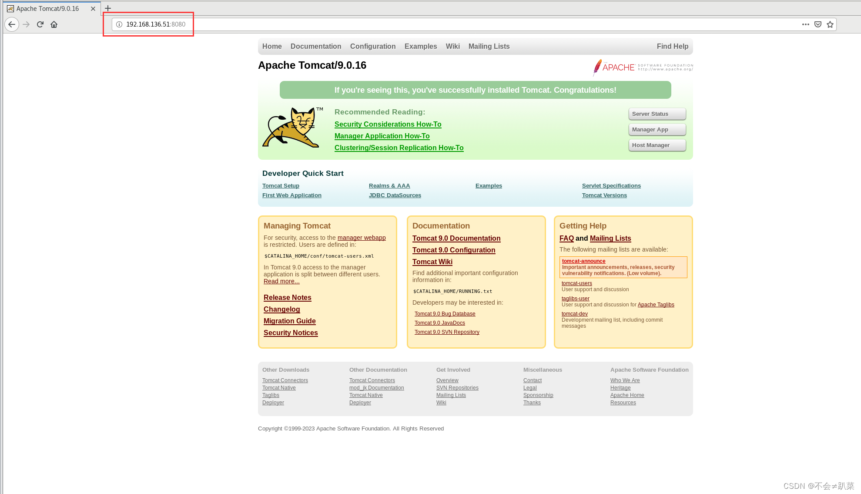The height and width of the screenshot is (494, 861).
Task: Click Find Help in the navigation bar
Action: point(673,46)
